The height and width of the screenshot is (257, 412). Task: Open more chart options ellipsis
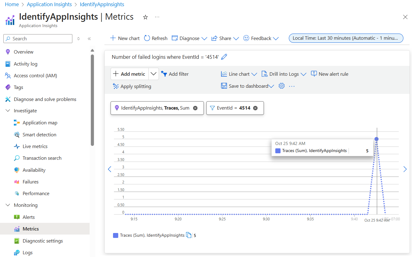(292, 86)
